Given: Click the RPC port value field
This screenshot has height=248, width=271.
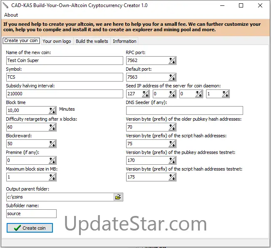Looking at the screenshot, I should point(147,60).
